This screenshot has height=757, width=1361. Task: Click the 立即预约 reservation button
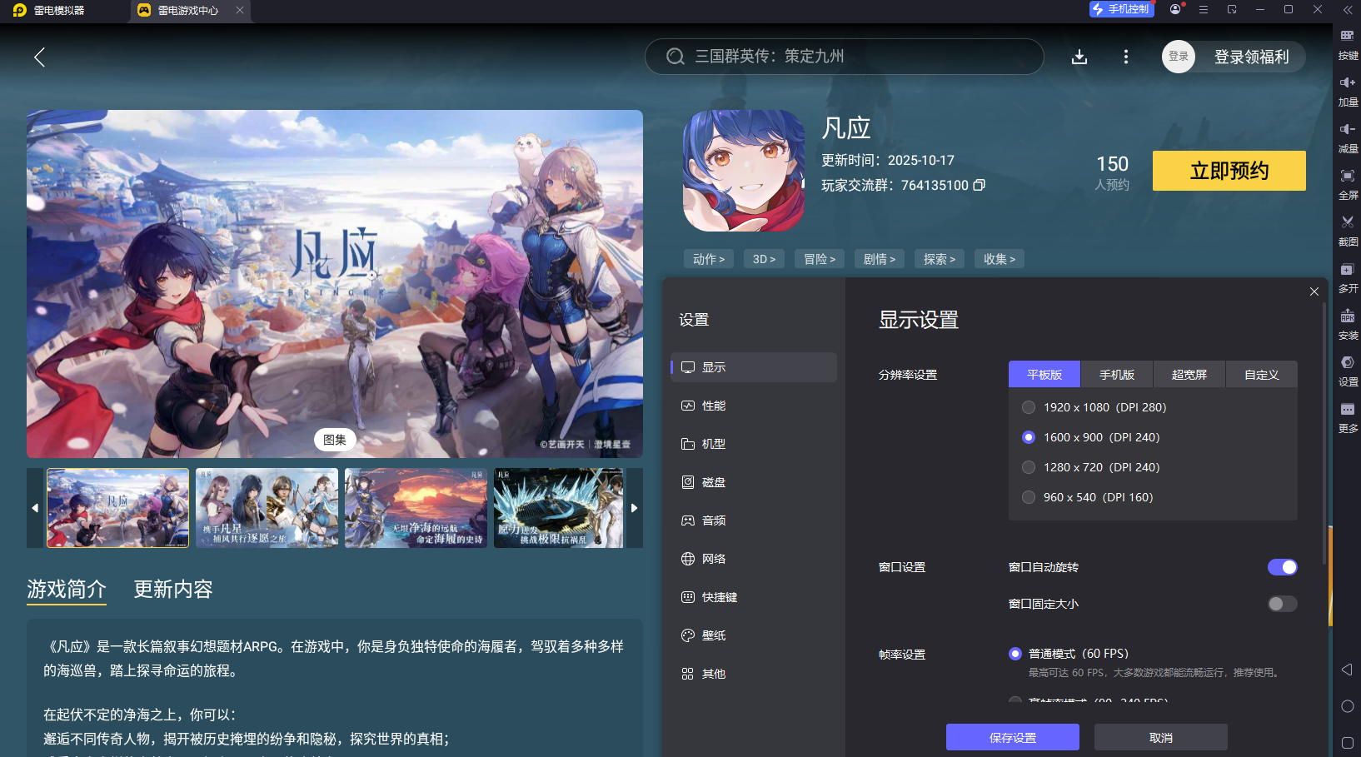(x=1229, y=171)
